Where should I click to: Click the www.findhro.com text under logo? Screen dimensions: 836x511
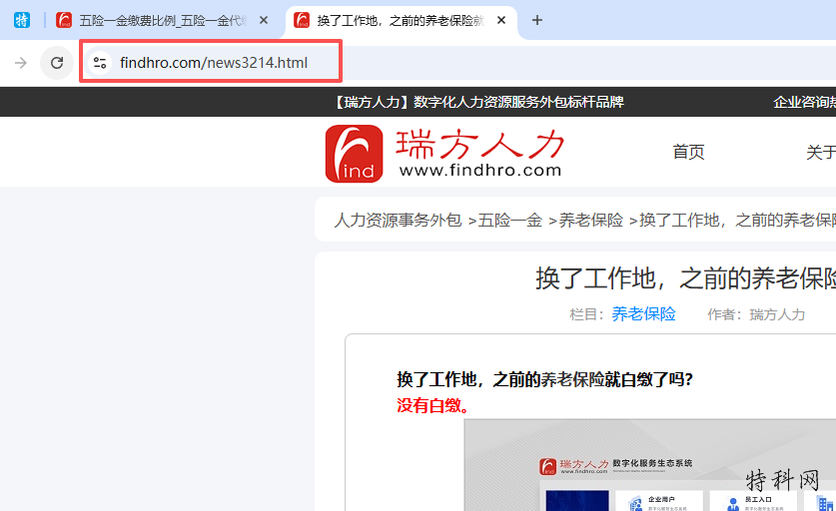point(480,171)
